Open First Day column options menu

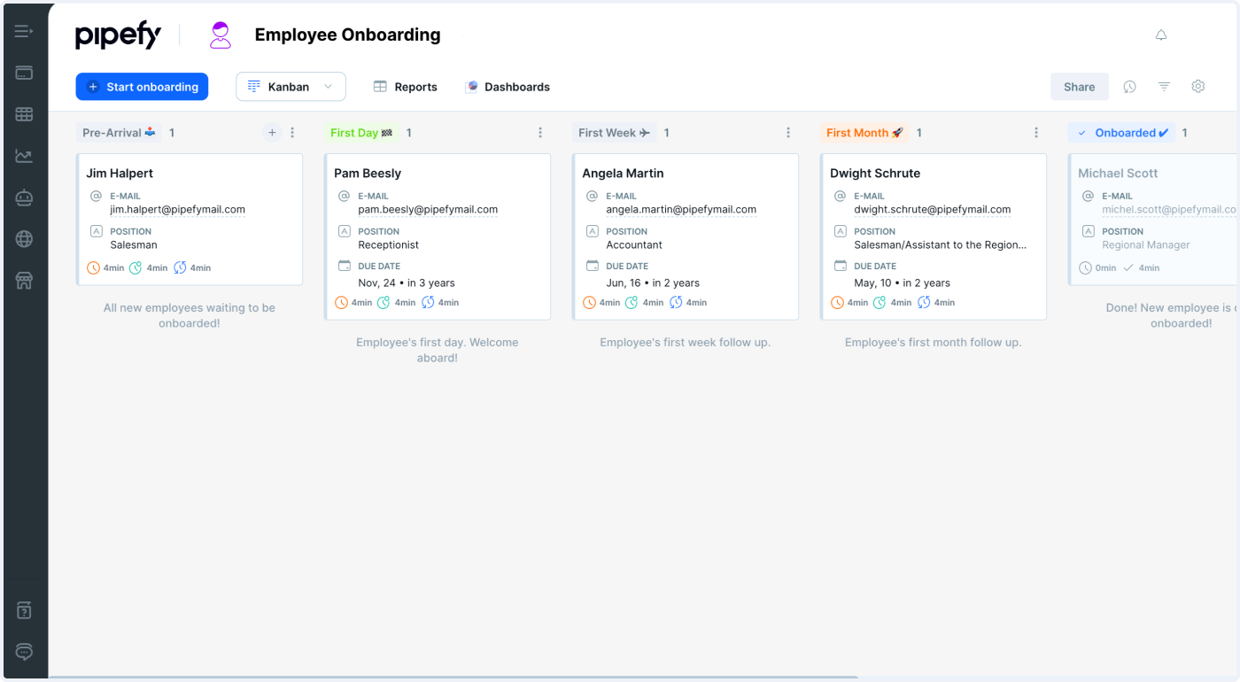[540, 133]
